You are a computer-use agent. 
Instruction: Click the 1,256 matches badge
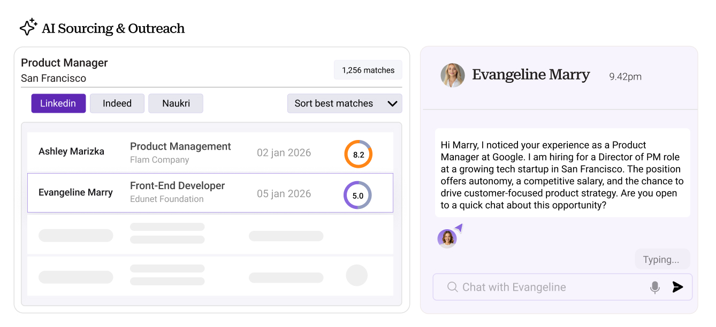(x=368, y=70)
